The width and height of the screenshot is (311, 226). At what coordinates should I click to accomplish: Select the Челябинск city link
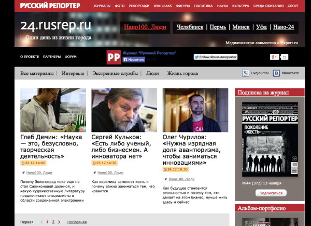coord(190,27)
